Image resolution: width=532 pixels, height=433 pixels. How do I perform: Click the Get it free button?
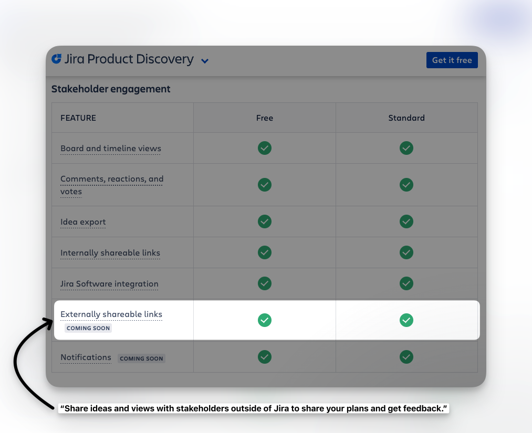[452, 60]
